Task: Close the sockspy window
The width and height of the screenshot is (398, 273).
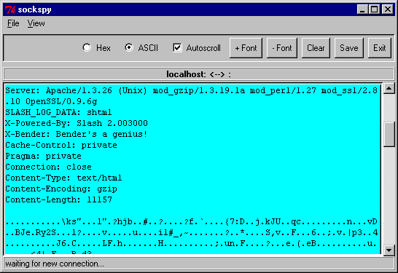Action: [x=388, y=9]
